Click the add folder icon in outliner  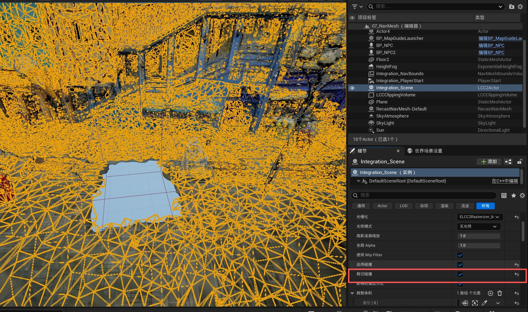click(x=511, y=6)
